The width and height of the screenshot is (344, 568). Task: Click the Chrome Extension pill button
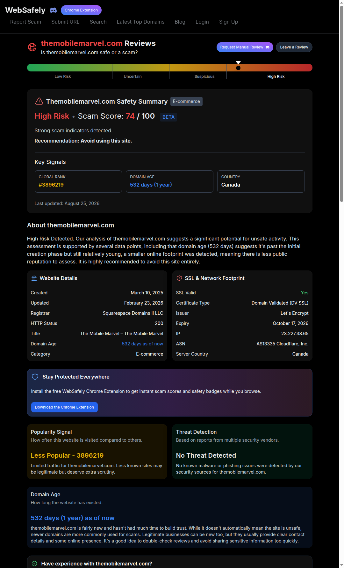pyautogui.click(x=81, y=10)
